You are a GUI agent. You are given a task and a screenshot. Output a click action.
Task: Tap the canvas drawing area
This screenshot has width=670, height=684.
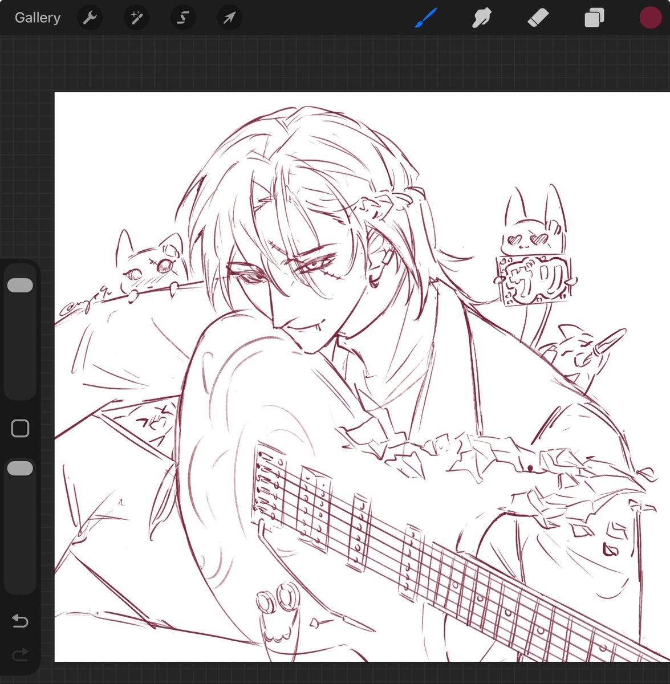point(362,376)
